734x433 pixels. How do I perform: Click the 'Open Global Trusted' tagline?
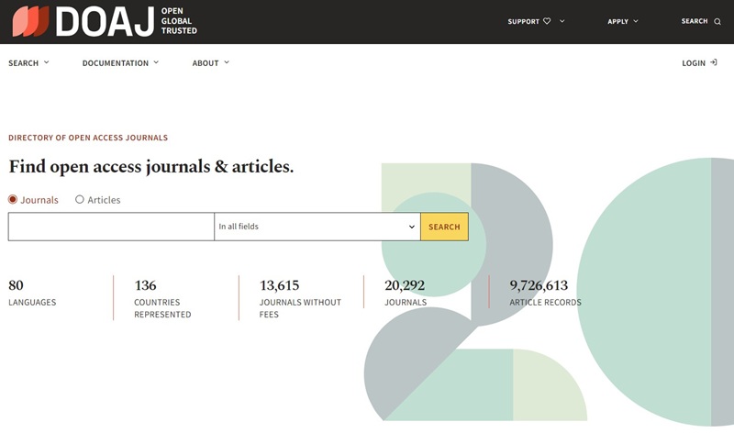179,21
